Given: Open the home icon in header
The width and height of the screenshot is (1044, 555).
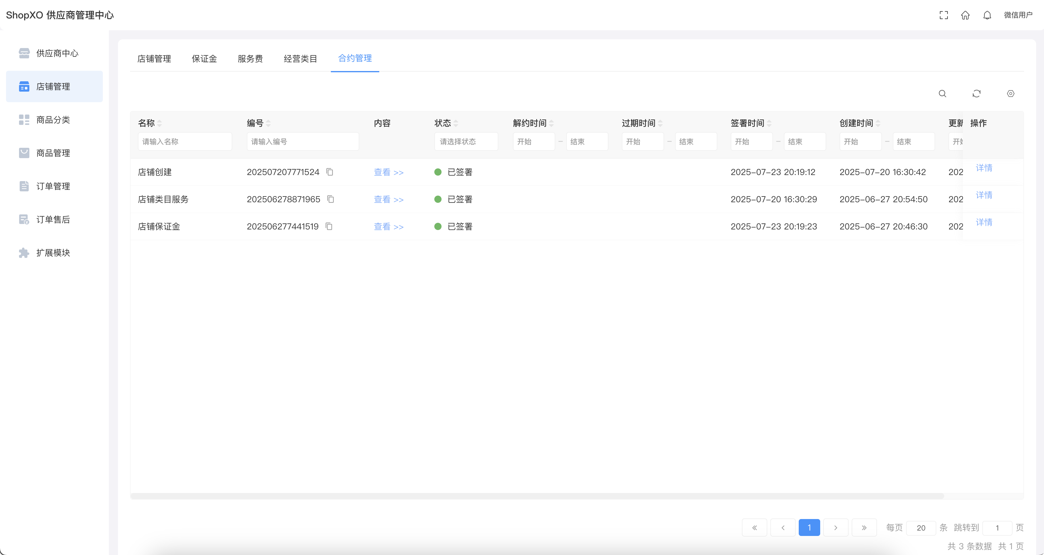Looking at the screenshot, I should [x=965, y=15].
